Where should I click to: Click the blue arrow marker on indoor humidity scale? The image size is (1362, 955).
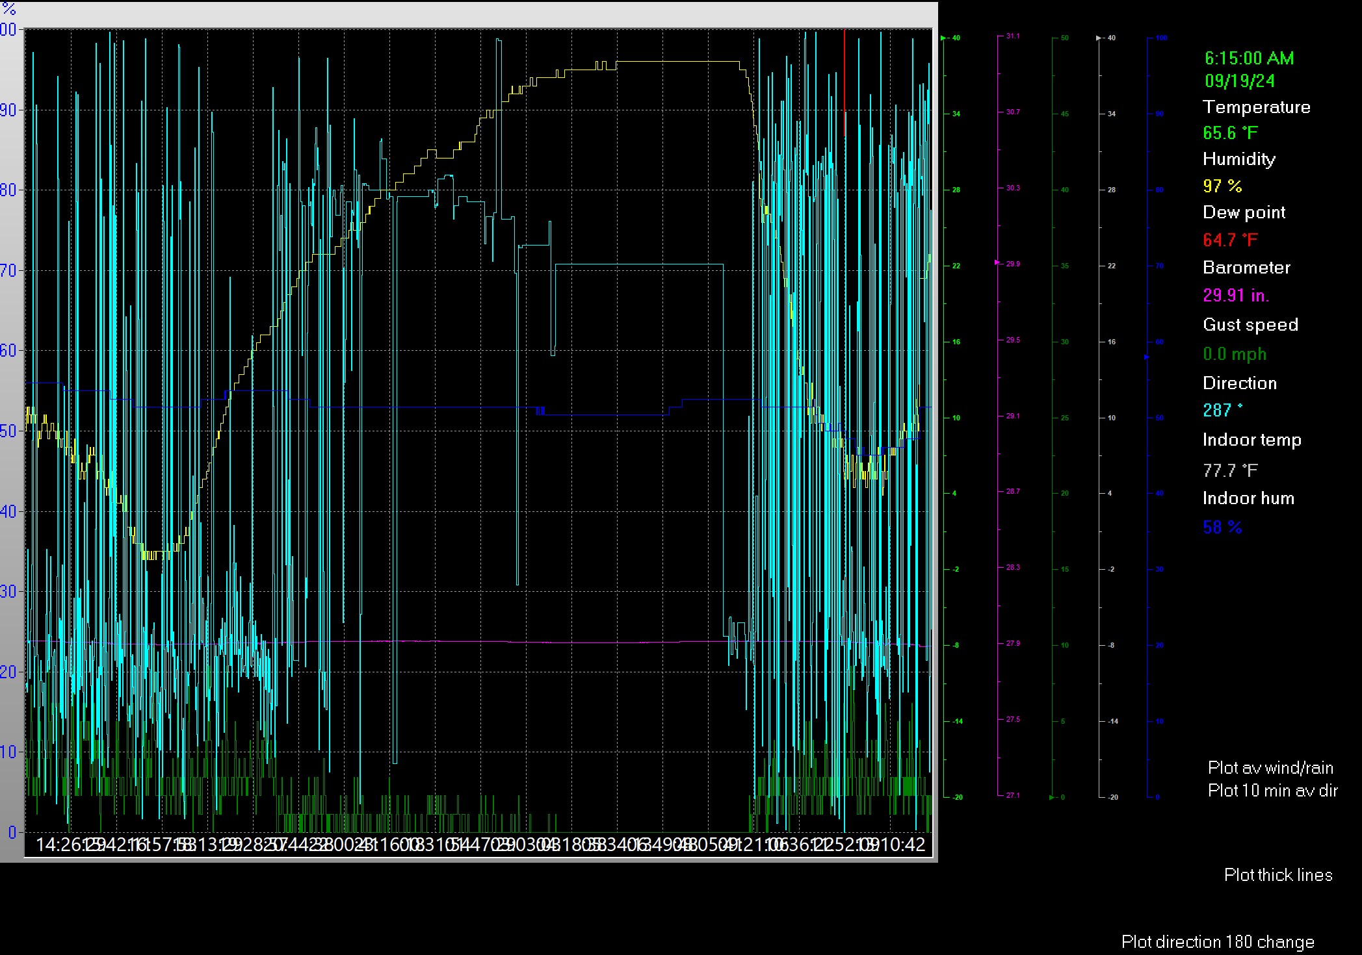[1146, 357]
